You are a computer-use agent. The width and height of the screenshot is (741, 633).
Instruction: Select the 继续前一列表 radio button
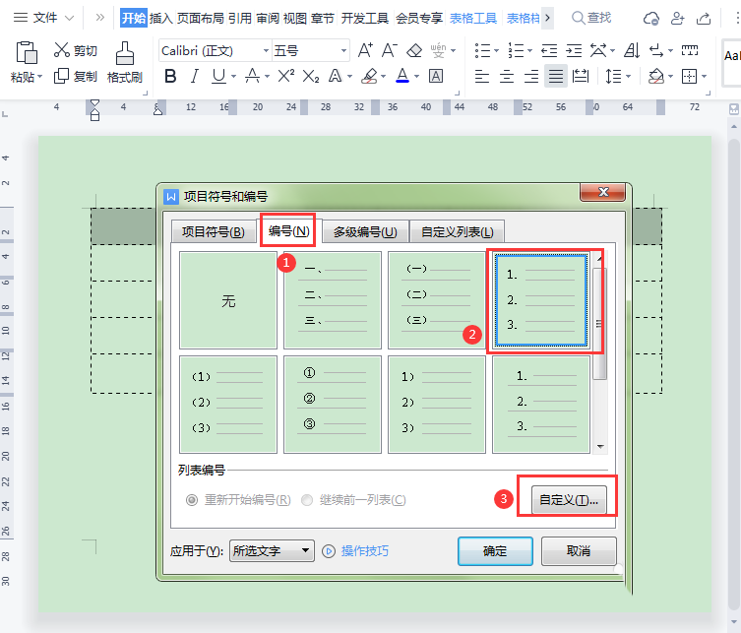(x=308, y=500)
